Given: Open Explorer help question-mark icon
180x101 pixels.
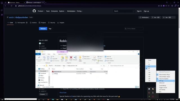Looking at the screenshot, I should point(139,54).
